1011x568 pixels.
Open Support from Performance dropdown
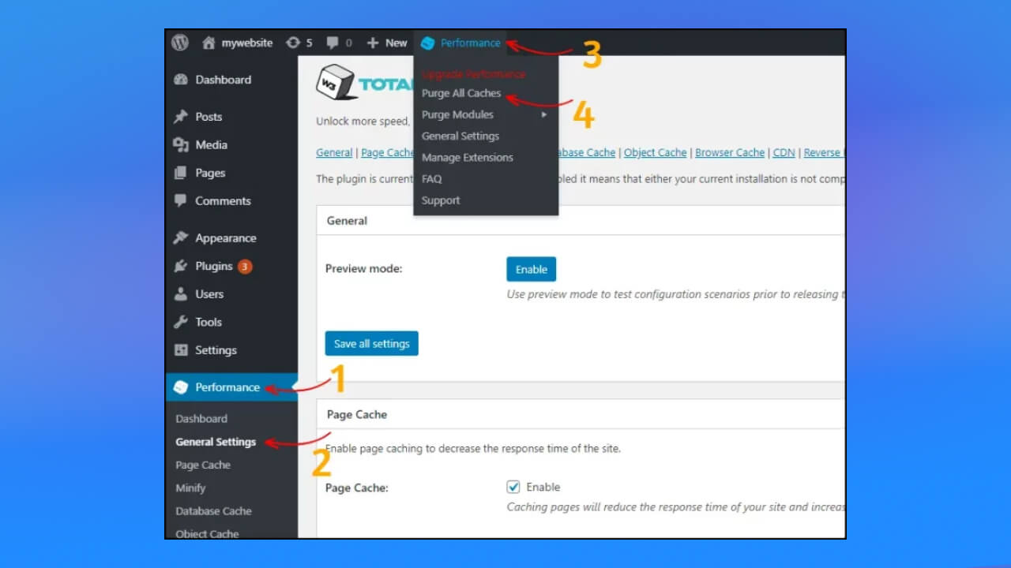pyautogui.click(x=441, y=200)
